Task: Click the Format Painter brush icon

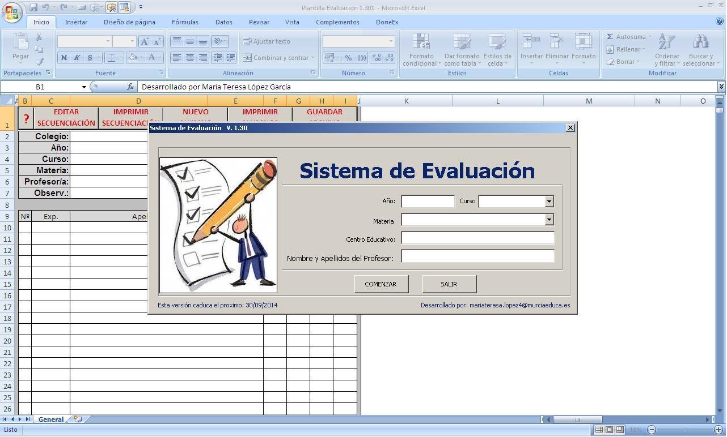Action: (x=39, y=62)
